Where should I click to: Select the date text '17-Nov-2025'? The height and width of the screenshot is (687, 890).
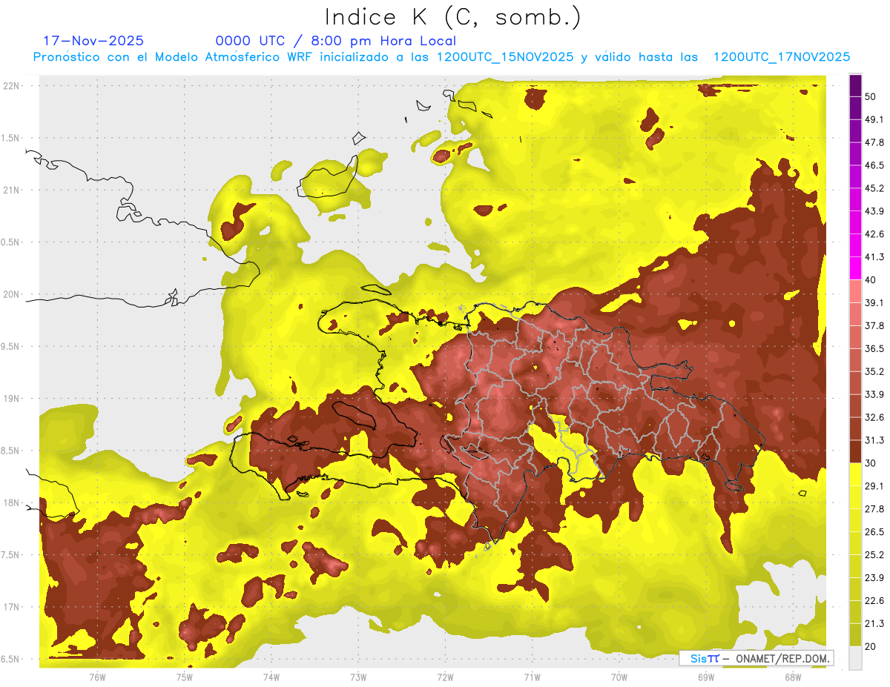tap(94, 41)
